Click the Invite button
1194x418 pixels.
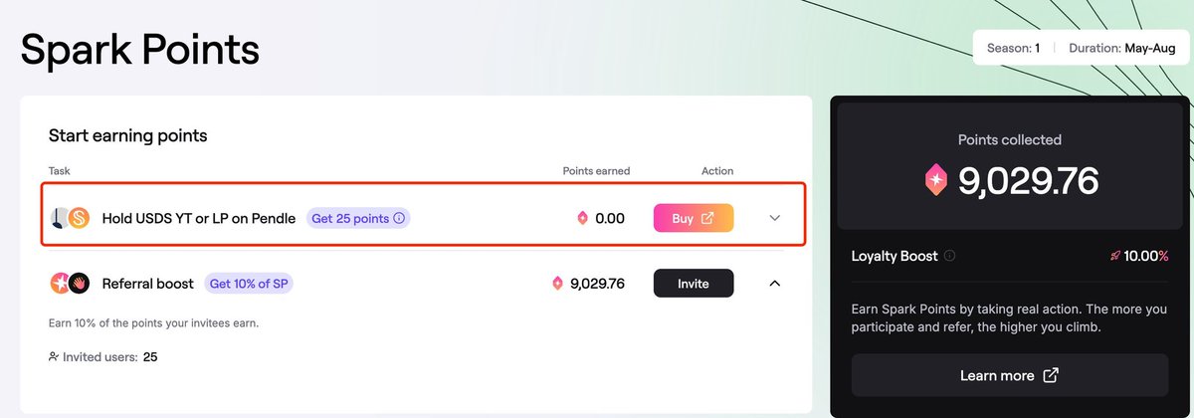(x=694, y=284)
